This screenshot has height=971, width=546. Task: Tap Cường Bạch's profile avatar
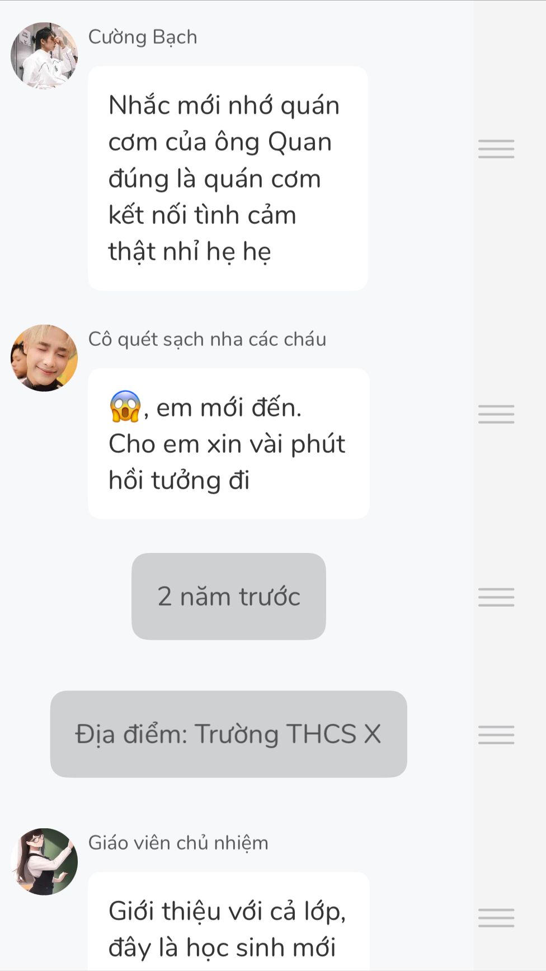pos(44,55)
